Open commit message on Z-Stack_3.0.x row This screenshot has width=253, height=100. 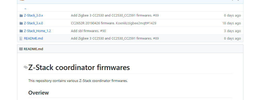coord(112,16)
